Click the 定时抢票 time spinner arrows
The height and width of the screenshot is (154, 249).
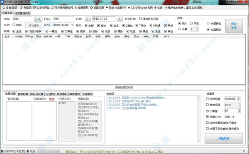coord(239,99)
